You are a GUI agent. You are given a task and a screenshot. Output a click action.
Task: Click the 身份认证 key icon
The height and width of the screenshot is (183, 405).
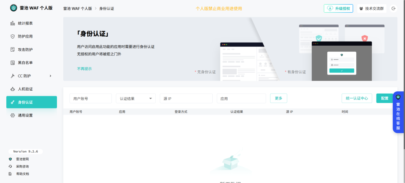[12, 102]
